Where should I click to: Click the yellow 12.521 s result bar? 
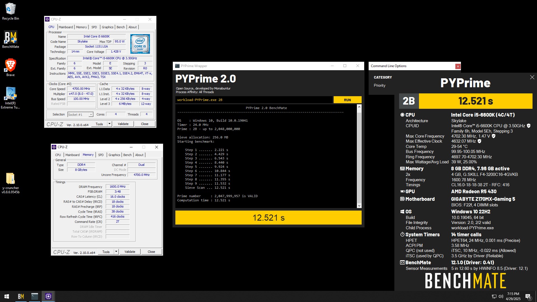coord(268,218)
